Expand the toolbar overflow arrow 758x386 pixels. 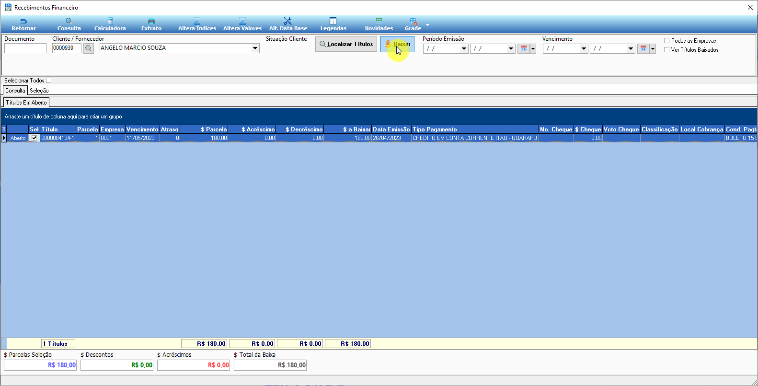click(x=428, y=24)
